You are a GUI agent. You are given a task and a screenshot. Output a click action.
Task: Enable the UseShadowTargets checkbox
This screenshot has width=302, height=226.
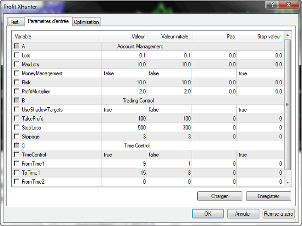(x=17, y=109)
